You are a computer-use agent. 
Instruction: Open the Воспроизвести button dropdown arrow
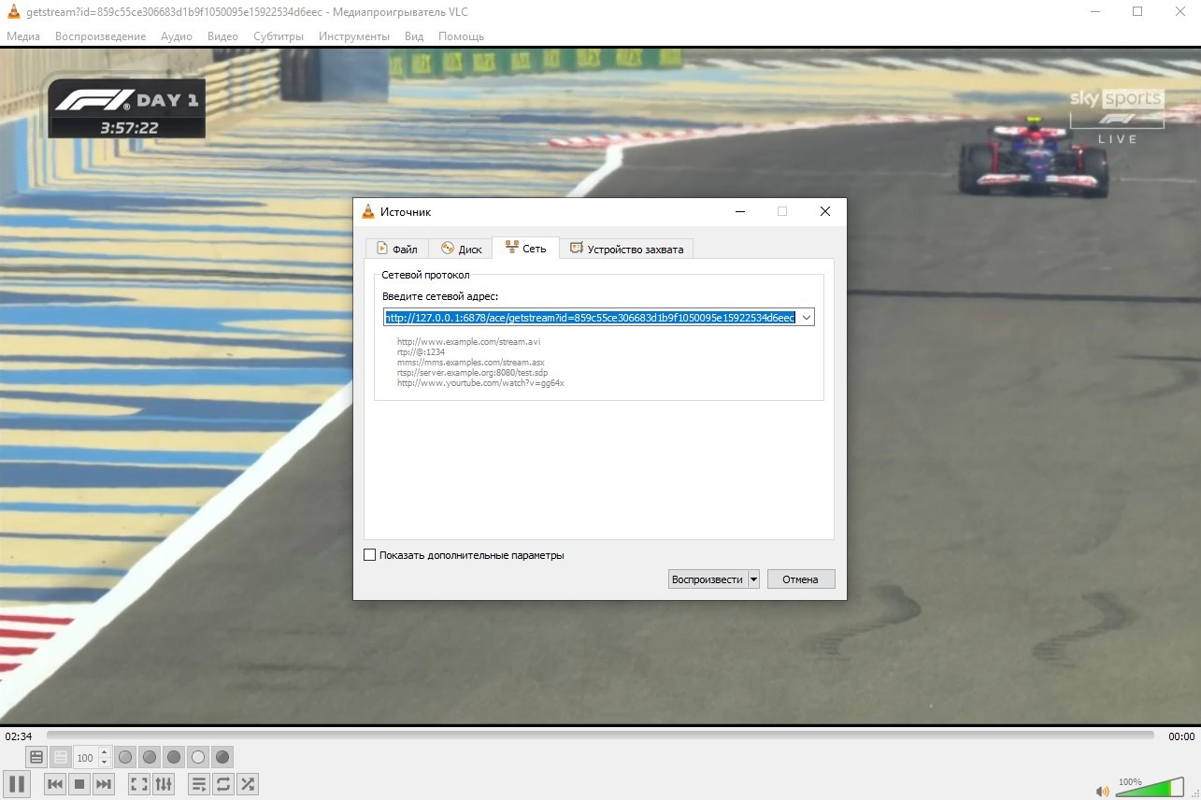click(753, 579)
